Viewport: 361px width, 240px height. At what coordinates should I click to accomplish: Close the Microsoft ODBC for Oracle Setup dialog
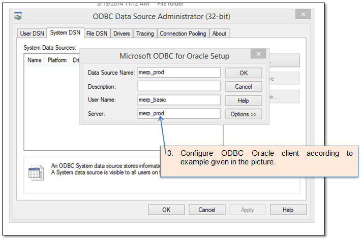coord(258,54)
